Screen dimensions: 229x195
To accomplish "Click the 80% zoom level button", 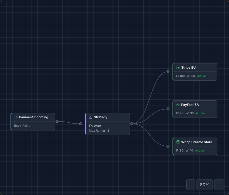I will coord(205,185).
